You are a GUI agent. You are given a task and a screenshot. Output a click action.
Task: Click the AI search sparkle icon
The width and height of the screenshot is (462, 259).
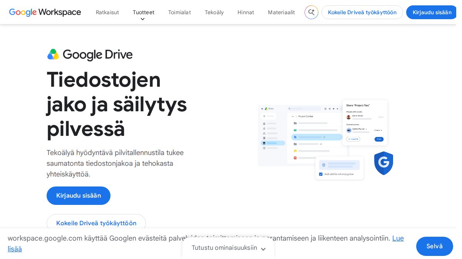[311, 12]
